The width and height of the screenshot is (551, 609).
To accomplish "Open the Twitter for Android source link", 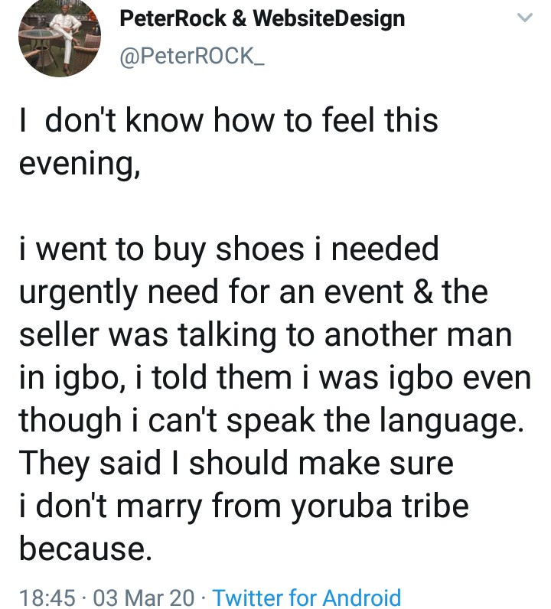I will click(x=305, y=597).
